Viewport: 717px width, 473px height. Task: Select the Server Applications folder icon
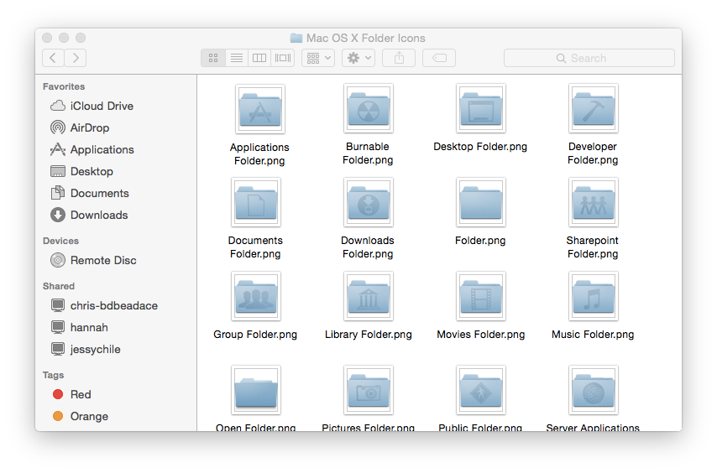point(594,390)
